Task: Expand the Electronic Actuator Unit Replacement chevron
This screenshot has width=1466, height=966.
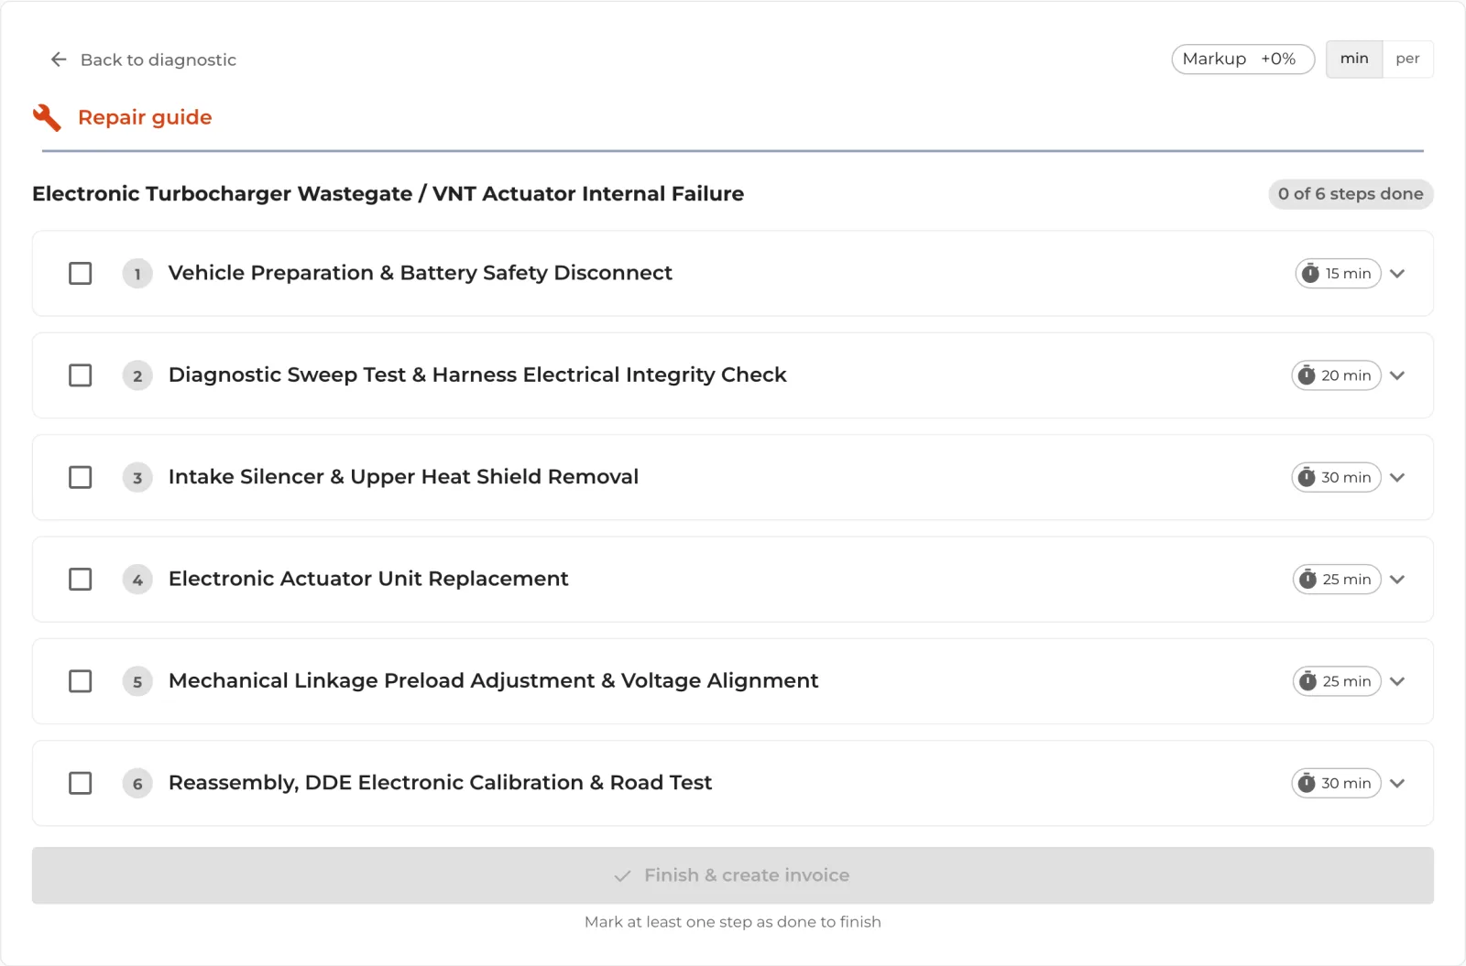Action: (x=1397, y=580)
